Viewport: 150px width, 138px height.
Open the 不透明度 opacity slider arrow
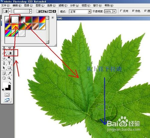coord(114,11)
